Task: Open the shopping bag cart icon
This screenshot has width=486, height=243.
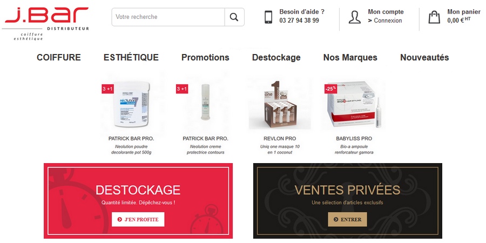Action: click(x=434, y=17)
